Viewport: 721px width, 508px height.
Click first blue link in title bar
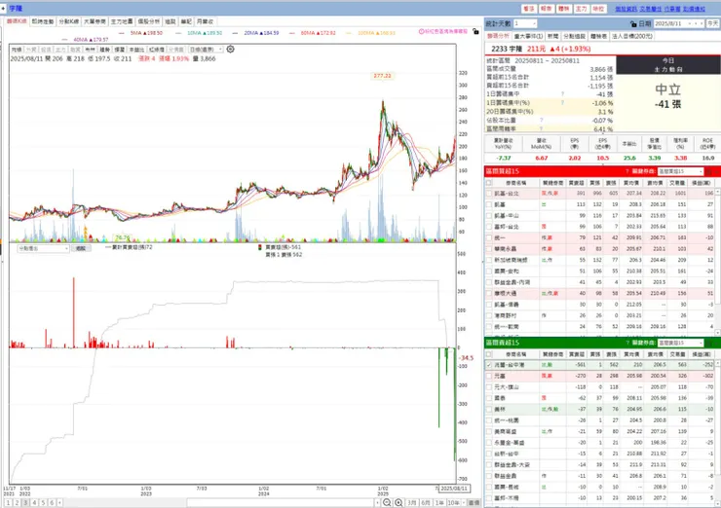626,9
